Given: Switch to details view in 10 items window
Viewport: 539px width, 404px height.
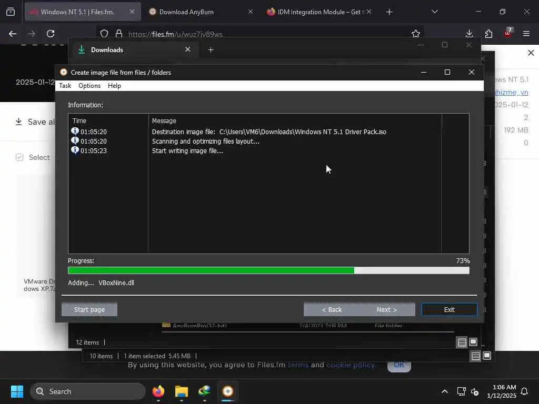Looking at the screenshot, I should tap(475, 356).
